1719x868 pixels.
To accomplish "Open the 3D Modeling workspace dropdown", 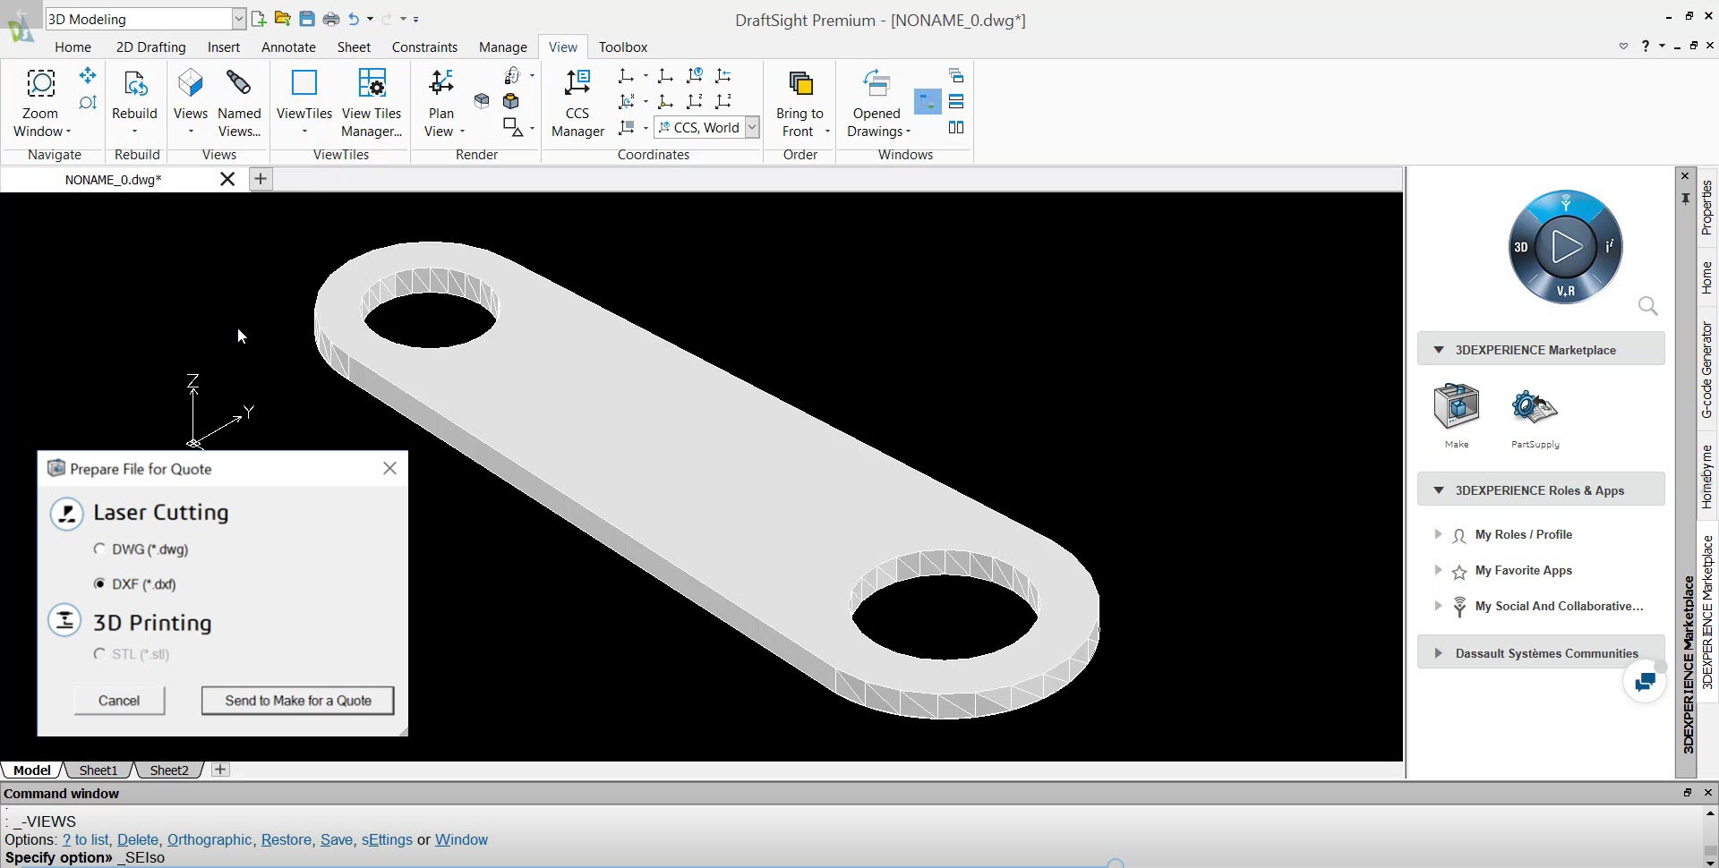I will [x=238, y=19].
